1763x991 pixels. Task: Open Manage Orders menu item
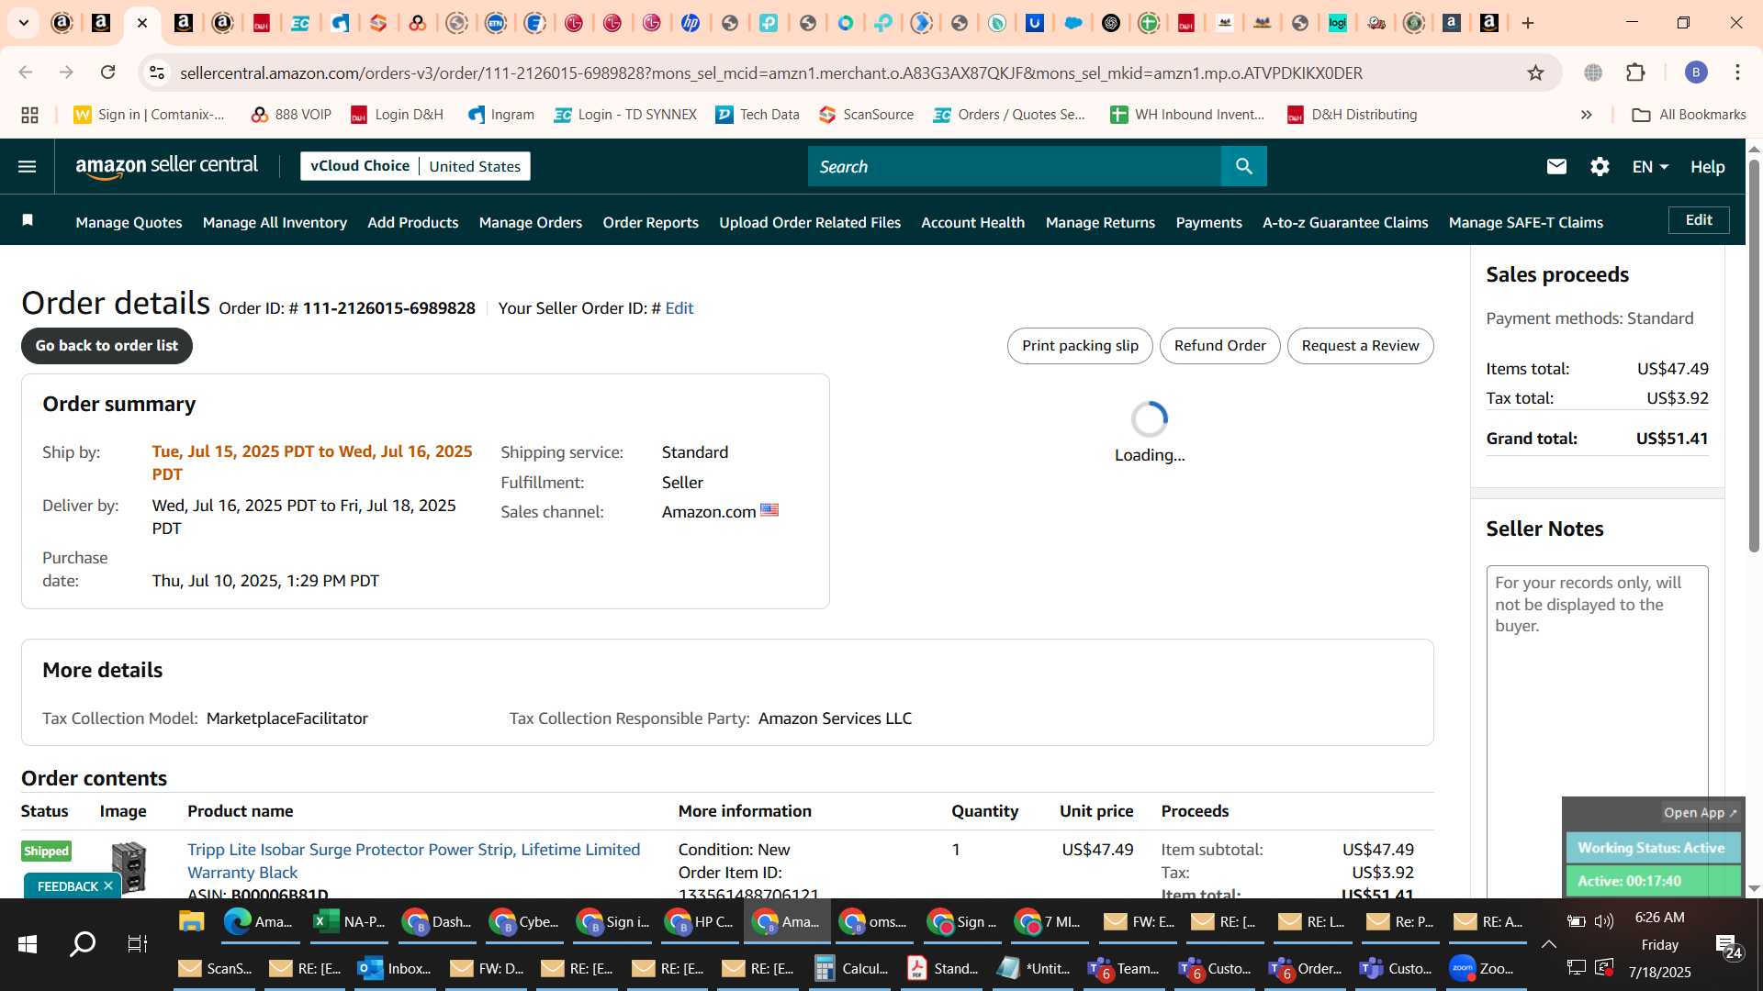click(531, 222)
